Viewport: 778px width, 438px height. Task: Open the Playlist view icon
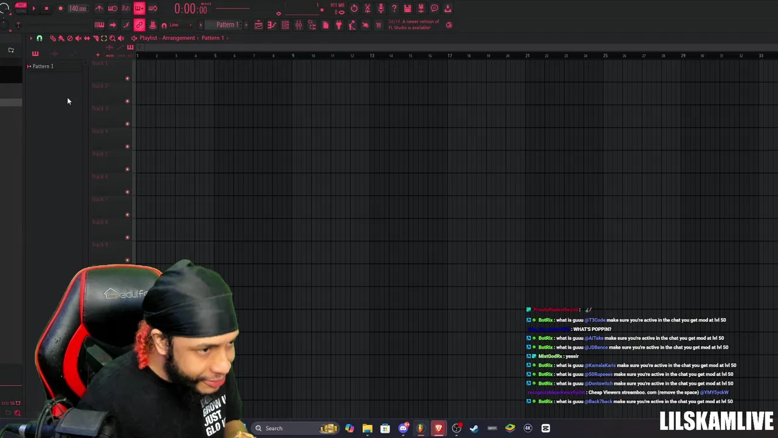tap(258, 25)
